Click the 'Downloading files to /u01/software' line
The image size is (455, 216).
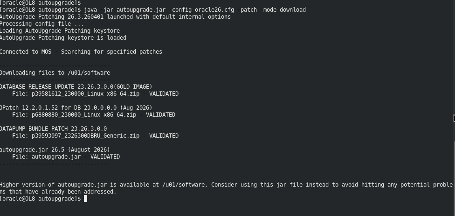[x=55, y=73]
